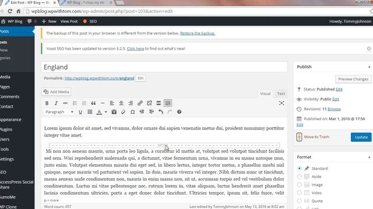Insert a horizontal line

[x=103, y=103]
